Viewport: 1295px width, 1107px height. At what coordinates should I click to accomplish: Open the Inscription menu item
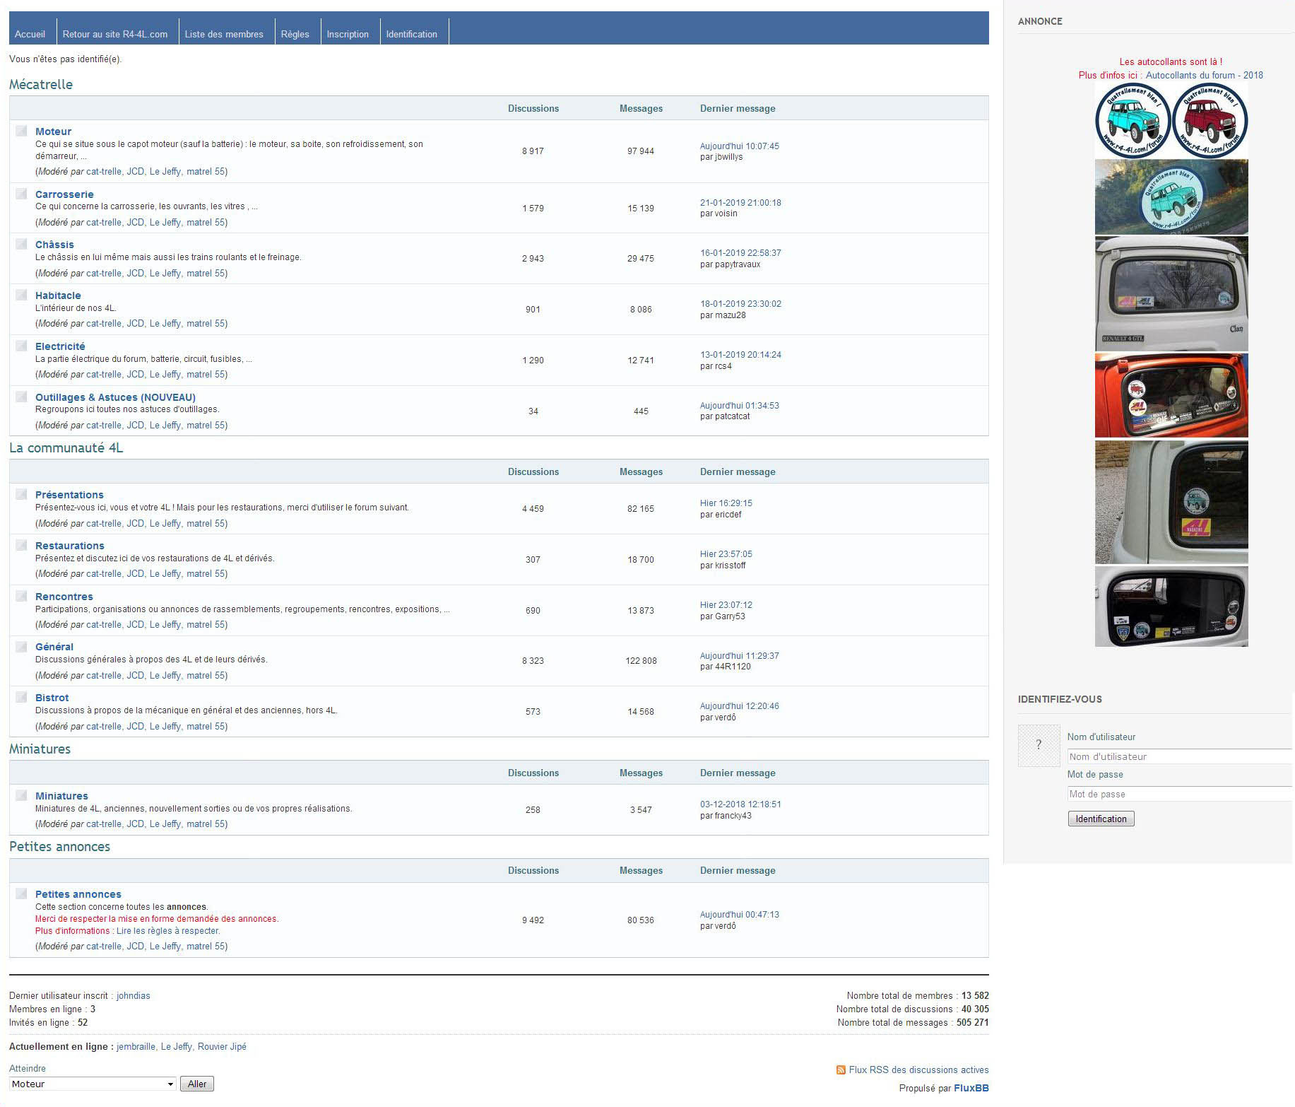[x=348, y=34]
